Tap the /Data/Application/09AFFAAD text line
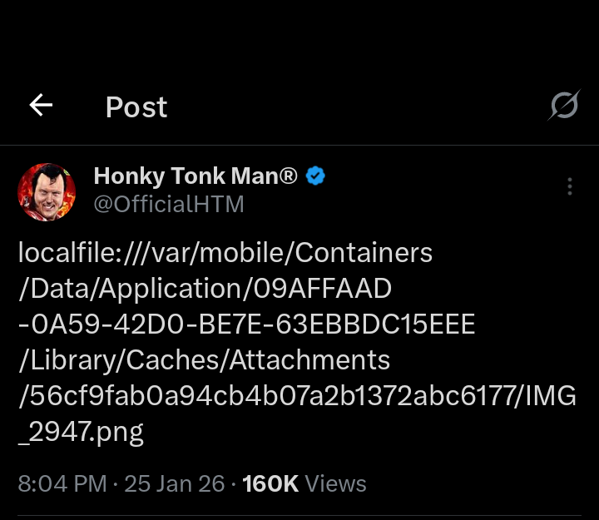 pos(205,289)
